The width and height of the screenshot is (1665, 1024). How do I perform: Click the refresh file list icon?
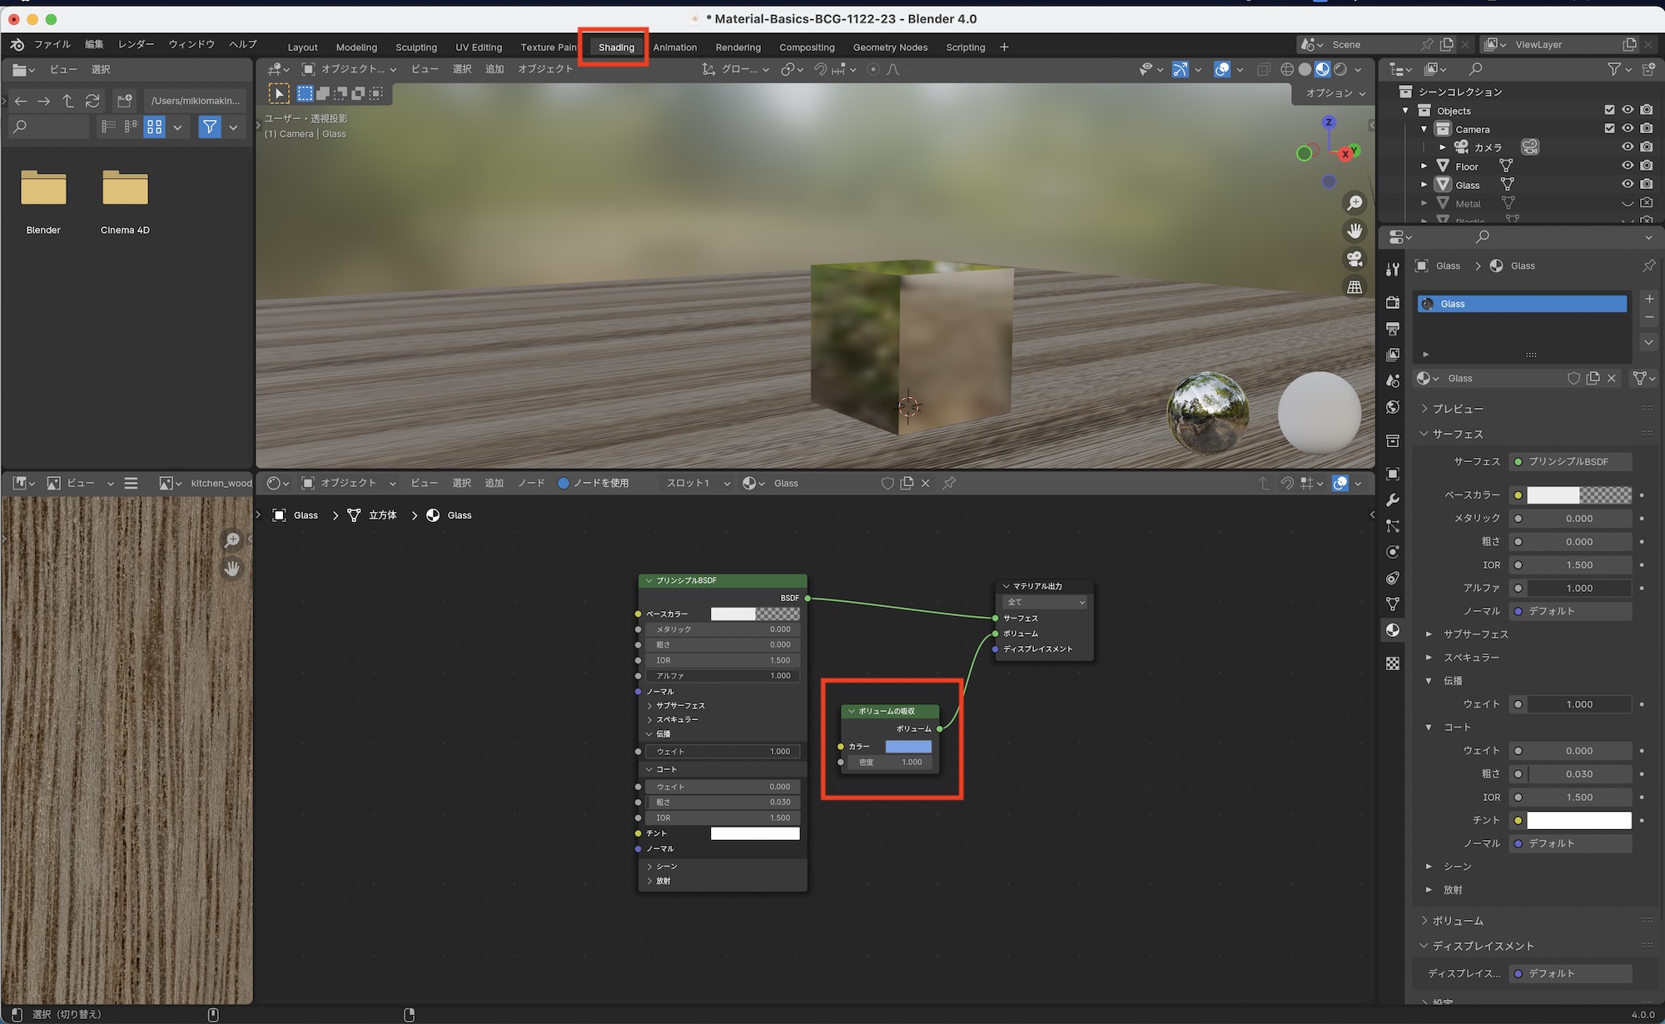92,101
